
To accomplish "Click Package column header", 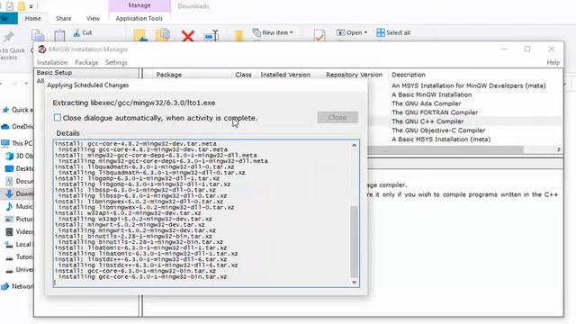I will [x=168, y=75].
